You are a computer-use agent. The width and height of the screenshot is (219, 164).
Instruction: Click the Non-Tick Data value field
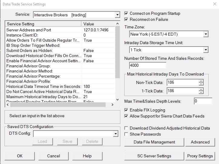click(183, 82)
